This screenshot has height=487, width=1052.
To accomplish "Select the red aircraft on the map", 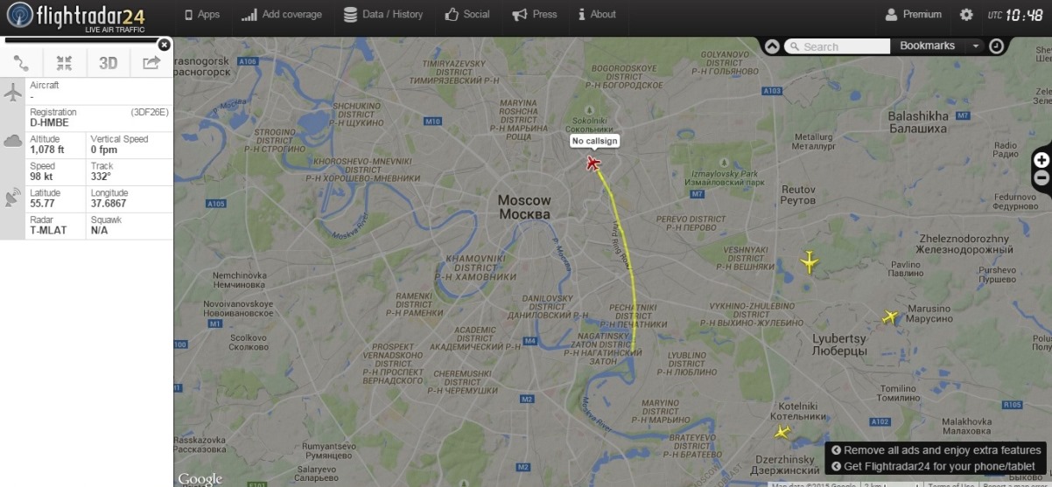I will point(593,163).
